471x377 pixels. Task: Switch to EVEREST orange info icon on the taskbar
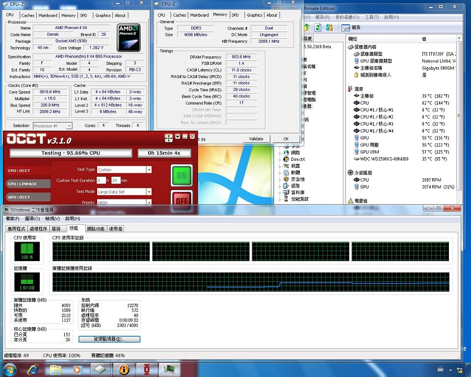point(124,370)
